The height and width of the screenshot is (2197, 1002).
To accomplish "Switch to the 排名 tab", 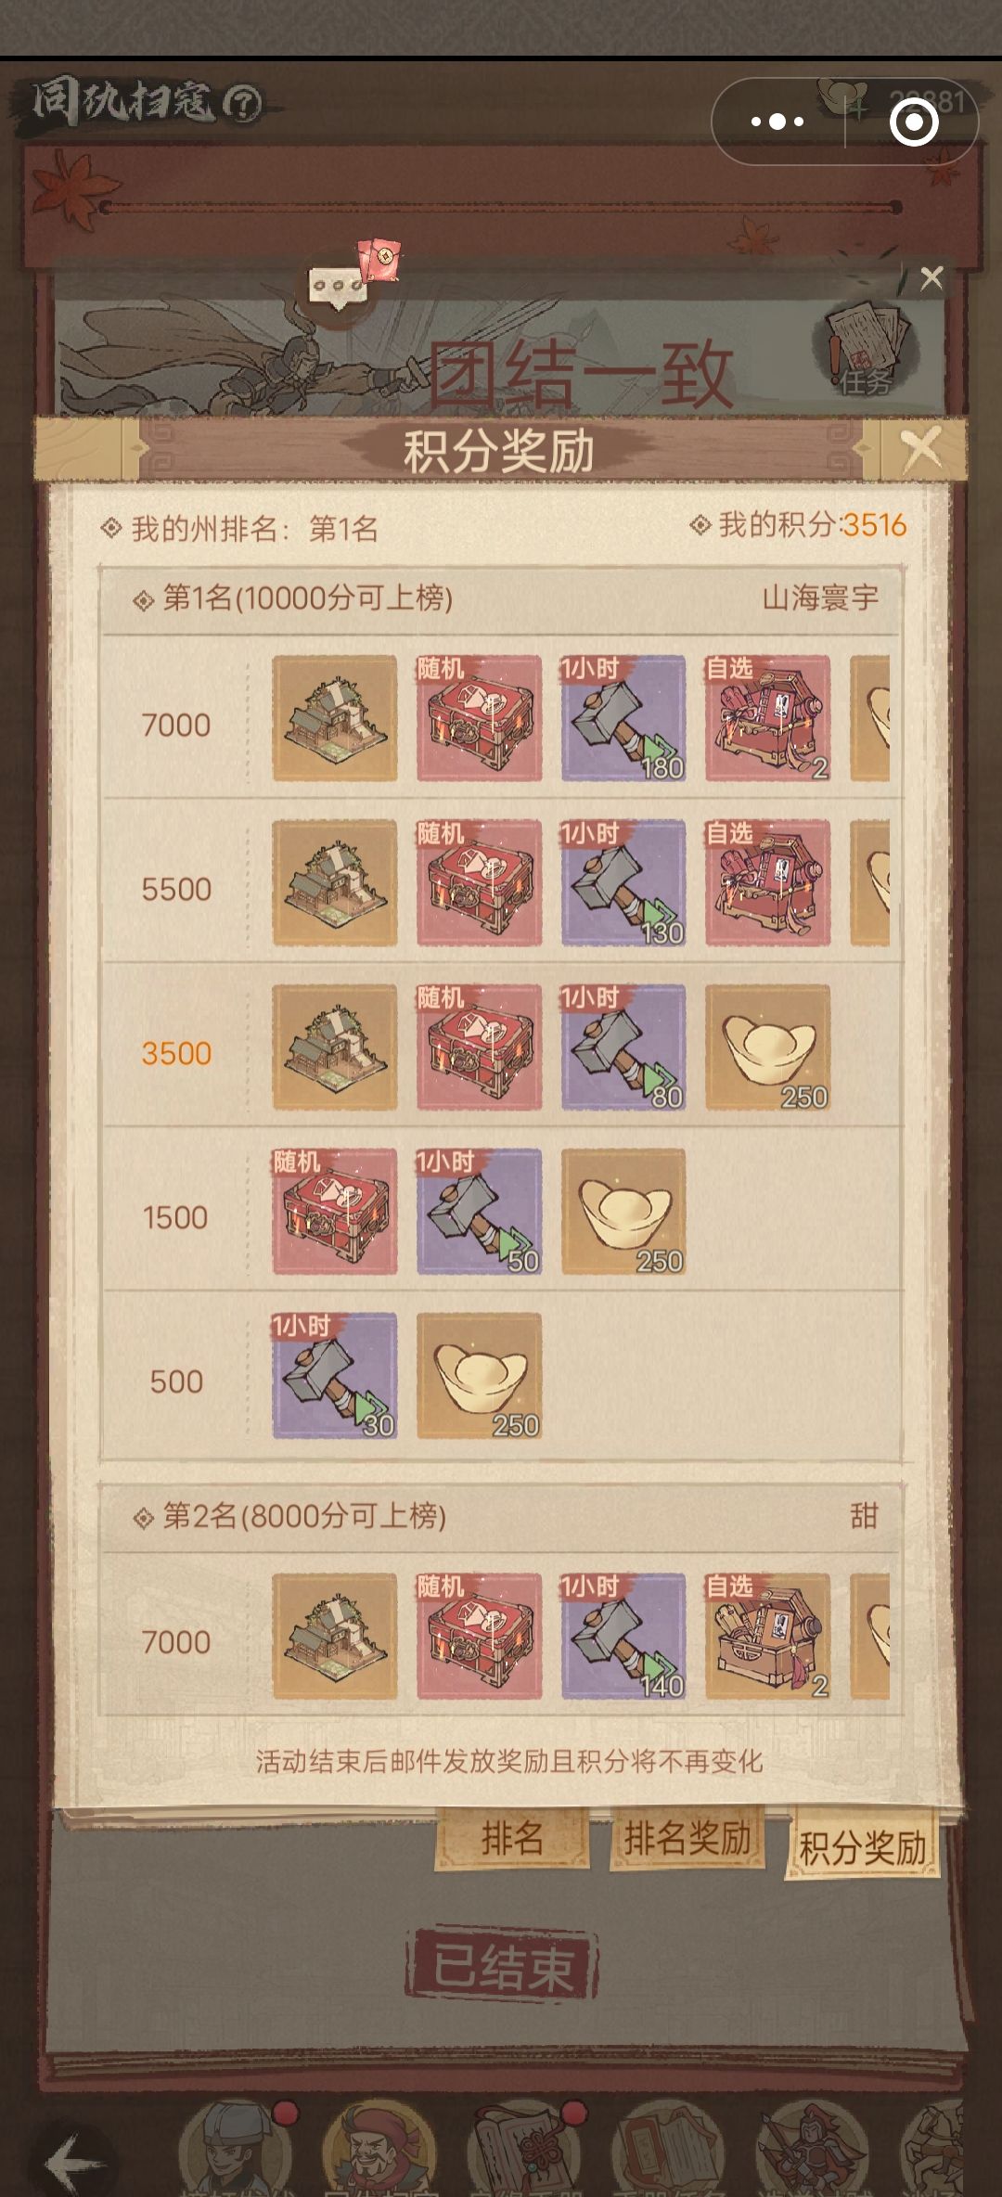I will pyautogui.click(x=512, y=1836).
